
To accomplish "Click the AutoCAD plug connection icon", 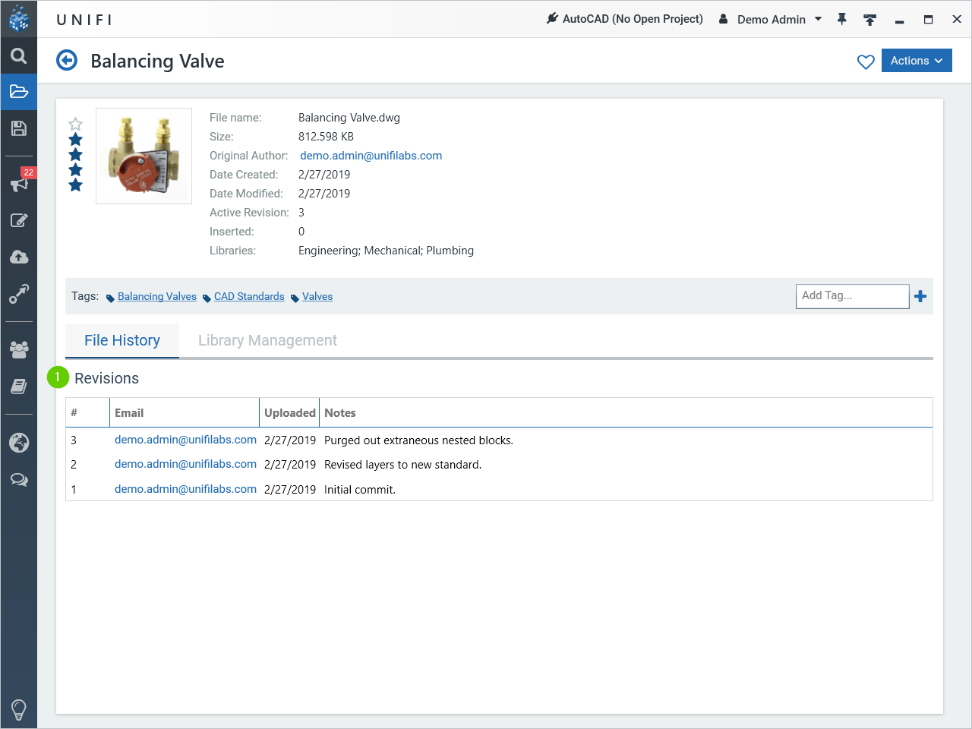I will click(552, 18).
